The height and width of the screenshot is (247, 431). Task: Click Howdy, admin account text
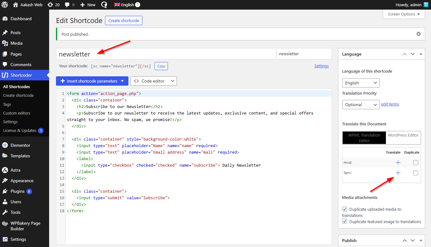(408, 5)
